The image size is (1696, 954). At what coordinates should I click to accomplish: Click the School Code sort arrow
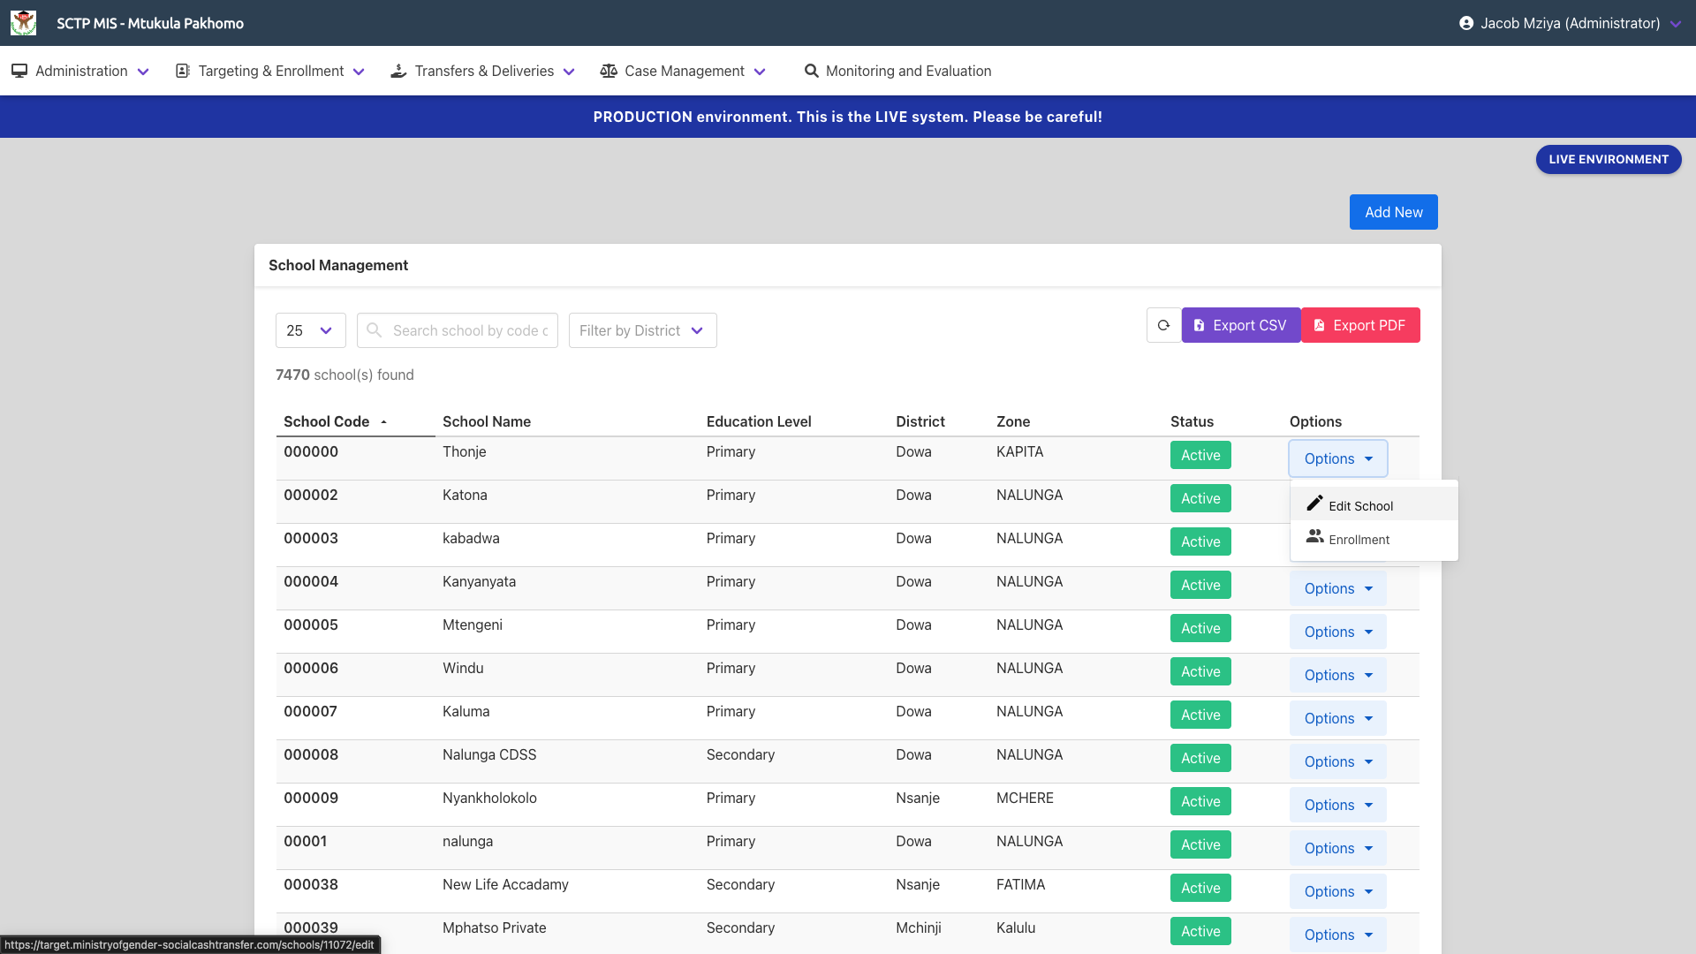(x=383, y=422)
